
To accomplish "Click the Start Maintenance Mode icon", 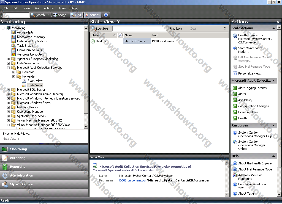I will point(235,48).
